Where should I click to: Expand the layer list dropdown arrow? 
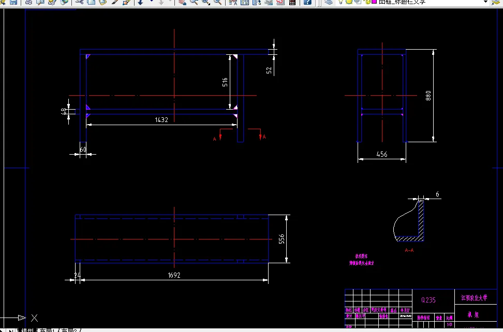[x=486, y=2]
